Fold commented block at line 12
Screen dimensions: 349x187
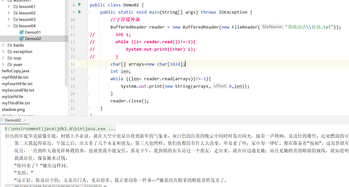[x=88, y=34]
